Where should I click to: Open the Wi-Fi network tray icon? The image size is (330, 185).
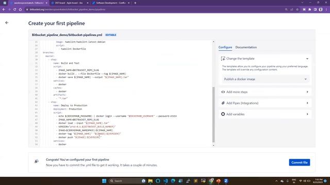tap(301, 181)
